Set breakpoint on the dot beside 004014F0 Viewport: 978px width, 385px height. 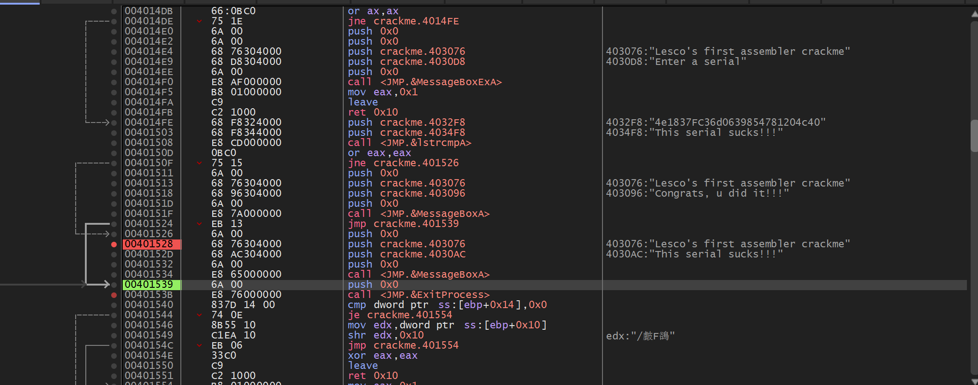point(114,82)
